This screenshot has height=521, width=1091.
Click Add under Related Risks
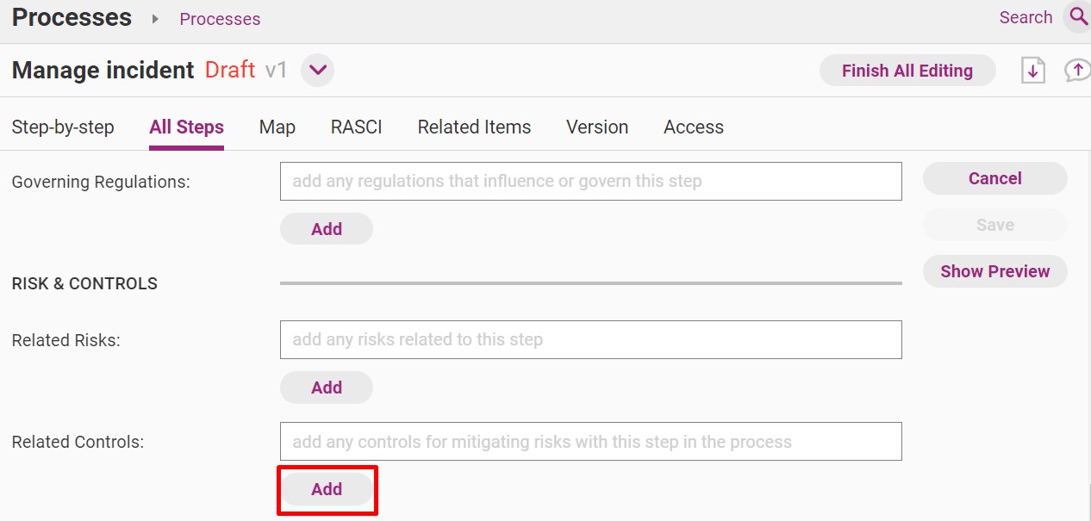(327, 388)
